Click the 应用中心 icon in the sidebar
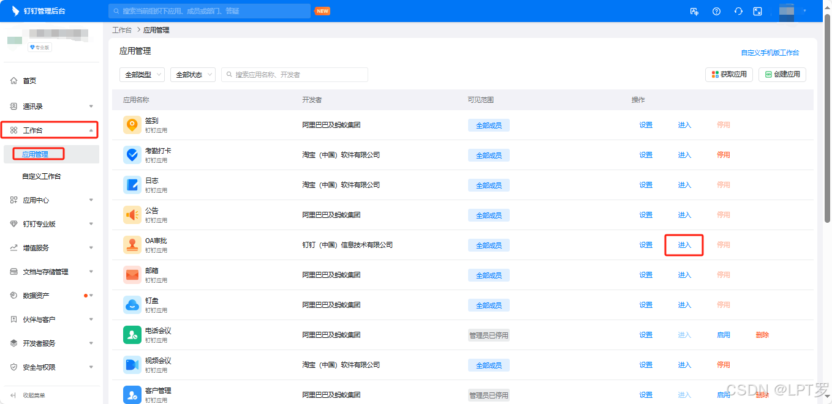The width and height of the screenshot is (832, 404). 13,200
